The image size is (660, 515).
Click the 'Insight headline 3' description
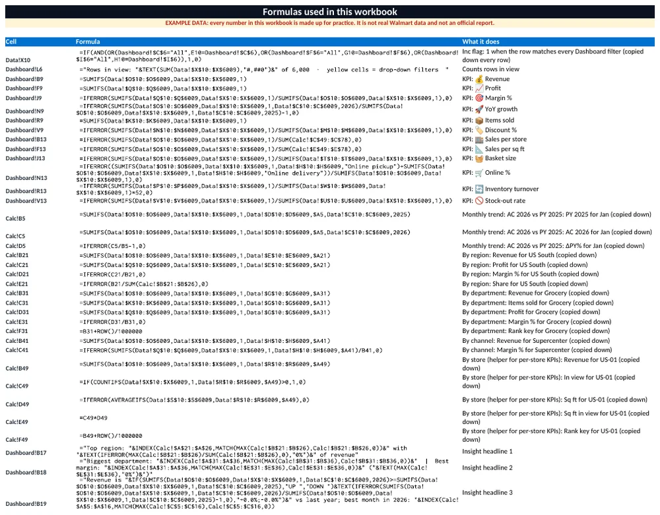(488, 493)
